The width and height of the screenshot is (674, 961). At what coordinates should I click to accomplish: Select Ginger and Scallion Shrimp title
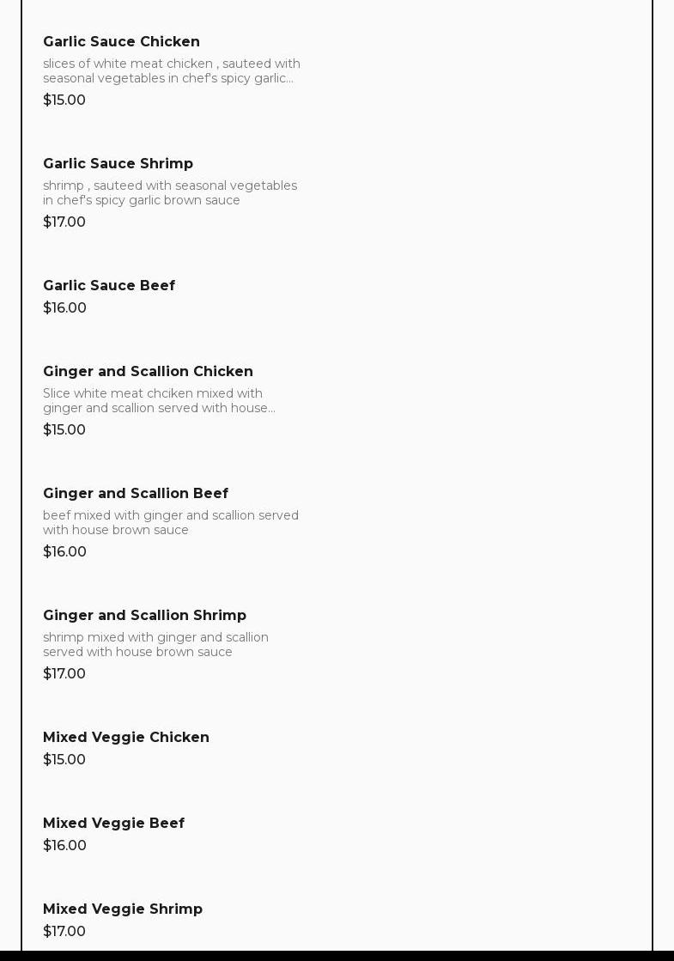coord(144,615)
